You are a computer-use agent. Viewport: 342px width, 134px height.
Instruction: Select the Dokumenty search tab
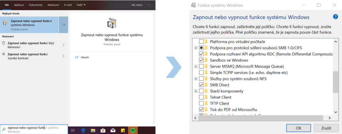pos(35,5)
